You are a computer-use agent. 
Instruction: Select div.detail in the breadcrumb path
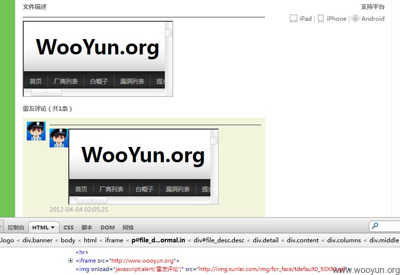pyautogui.click(x=265, y=240)
